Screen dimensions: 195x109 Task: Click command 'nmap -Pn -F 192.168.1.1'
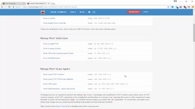(x=101, y=89)
